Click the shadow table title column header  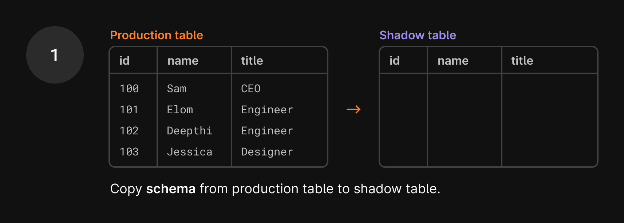coord(522,61)
